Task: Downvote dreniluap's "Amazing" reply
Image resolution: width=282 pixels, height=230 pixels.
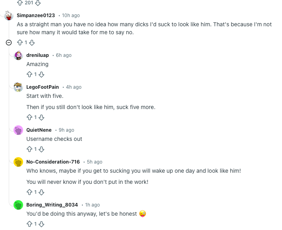Action: click(x=41, y=74)
